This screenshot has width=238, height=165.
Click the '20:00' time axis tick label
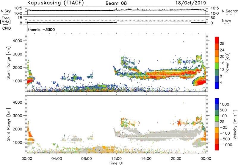[x=176, y=159]
